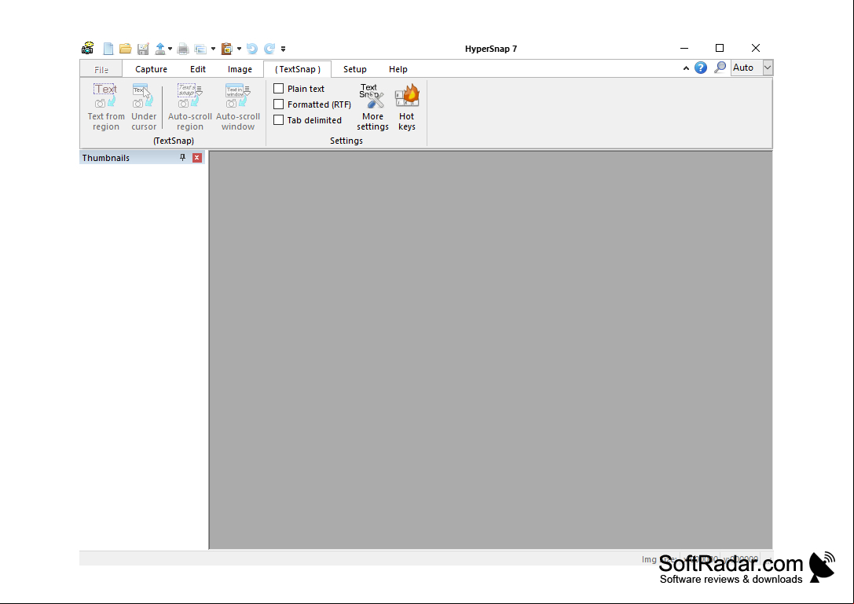Image resolution: width=854 pixels, height=604 pixels.
Task: Click the Under cursor text capture tool
Action: (x=144, y=107)
